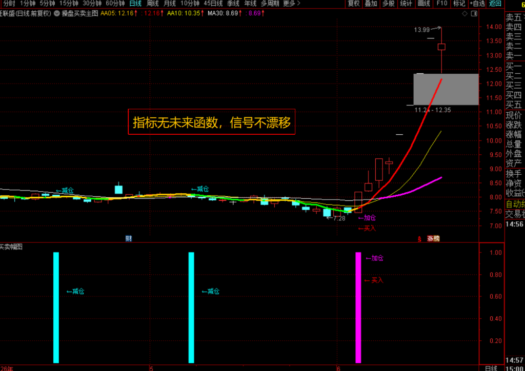Click the 叠加 overlay button
Viewport: 525px width, 371px height.
coord(371,4)
